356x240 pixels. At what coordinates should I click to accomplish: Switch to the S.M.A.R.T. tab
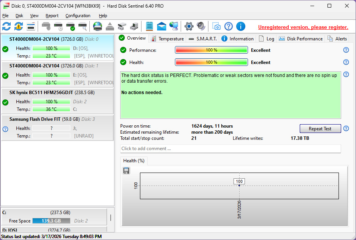click(x=202, y=39)
